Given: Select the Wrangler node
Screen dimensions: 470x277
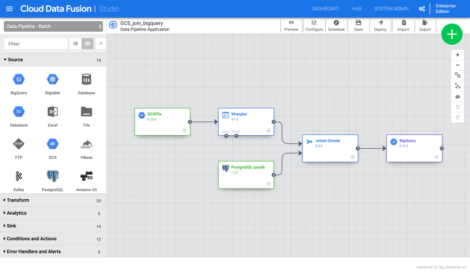Looking at the screenshot, I should coord(246,122).
